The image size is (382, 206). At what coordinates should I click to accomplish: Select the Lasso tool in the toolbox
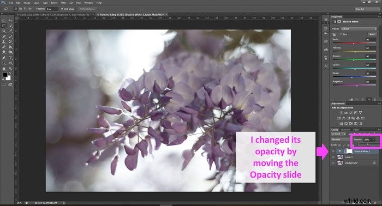point(4,26)
